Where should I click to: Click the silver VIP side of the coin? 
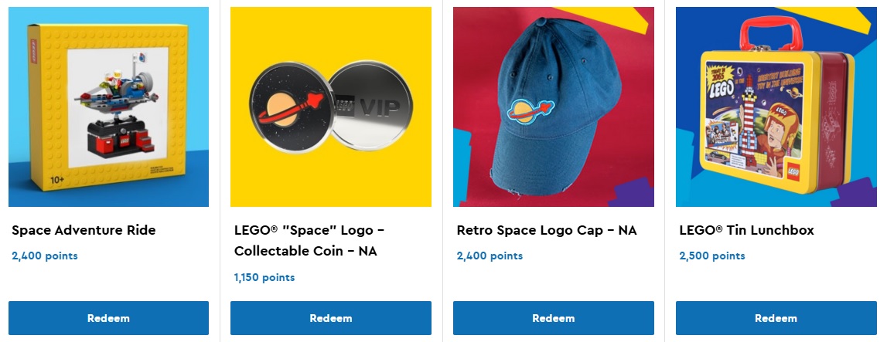[370, 106]
